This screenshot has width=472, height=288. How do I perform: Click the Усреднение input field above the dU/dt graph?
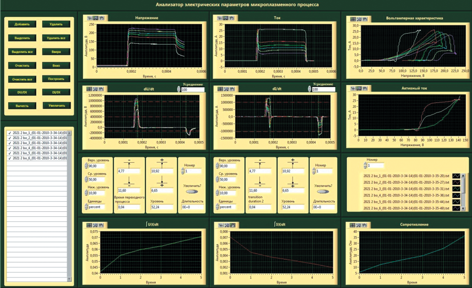[193, 90]
